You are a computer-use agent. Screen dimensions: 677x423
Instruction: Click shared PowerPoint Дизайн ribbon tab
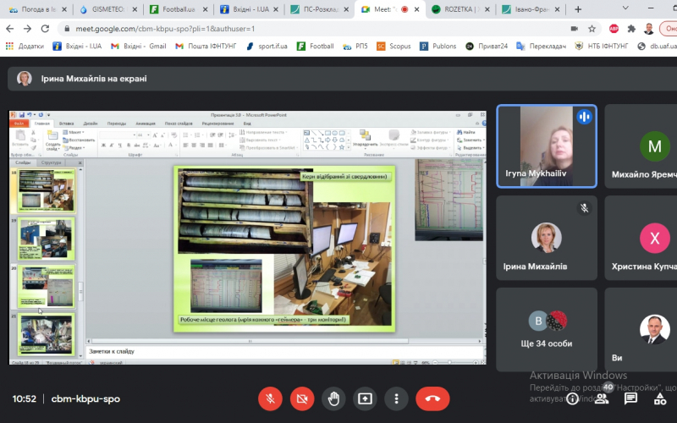tap(91, 124)
